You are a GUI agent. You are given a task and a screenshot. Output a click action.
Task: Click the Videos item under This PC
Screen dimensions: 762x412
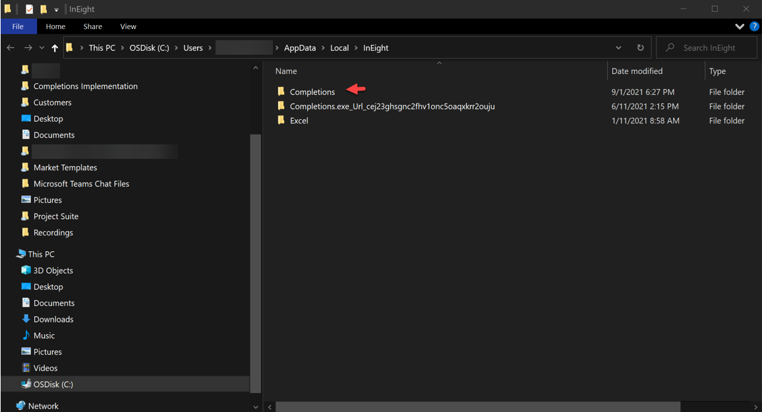tap(45, 368)
